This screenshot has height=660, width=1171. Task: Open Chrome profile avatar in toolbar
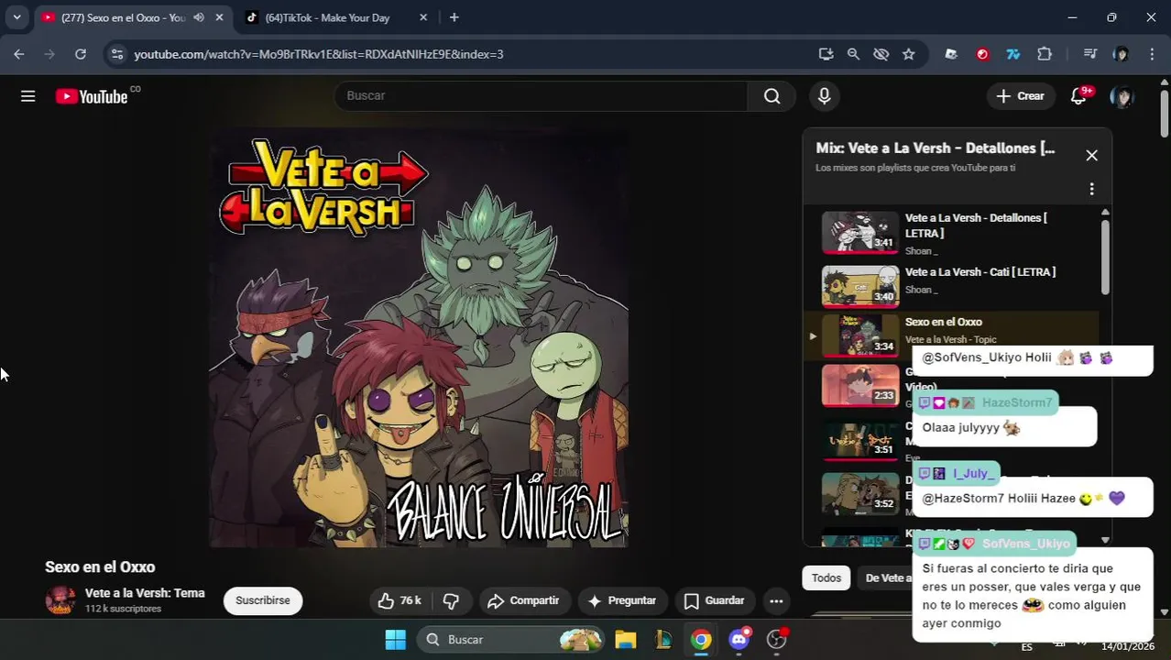click(1121, 54)
